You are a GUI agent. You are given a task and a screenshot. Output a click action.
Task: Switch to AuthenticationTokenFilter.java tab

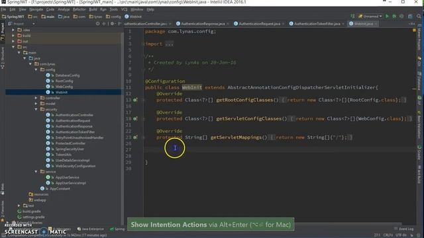(x=317, y=24)
